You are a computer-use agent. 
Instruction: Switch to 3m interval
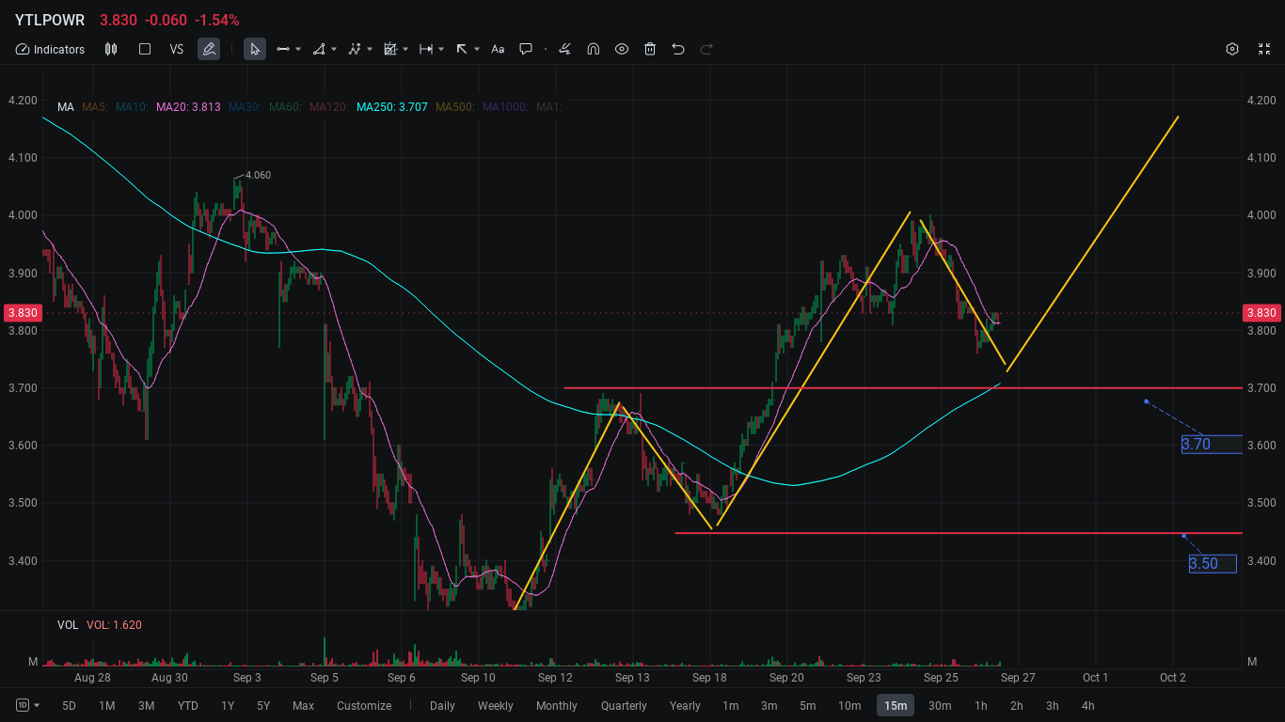pyautogui.click(x=769, y=705)
